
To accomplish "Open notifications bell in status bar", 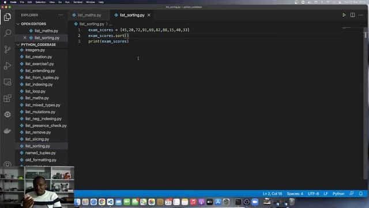I will pyautogui.click(x=361, y=194).
